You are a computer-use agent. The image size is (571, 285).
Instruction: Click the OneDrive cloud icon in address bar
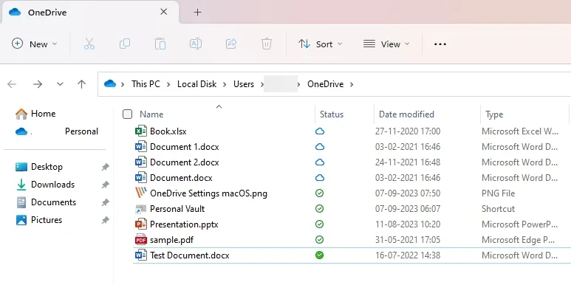click(x=110, y=84)
